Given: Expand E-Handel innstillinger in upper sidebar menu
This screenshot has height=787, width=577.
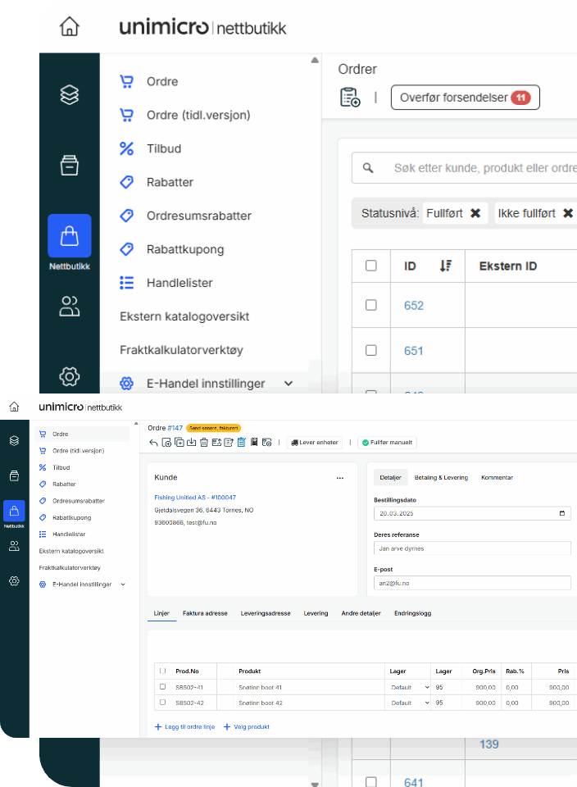Looking at the screenshot, I should click(288, 383).
